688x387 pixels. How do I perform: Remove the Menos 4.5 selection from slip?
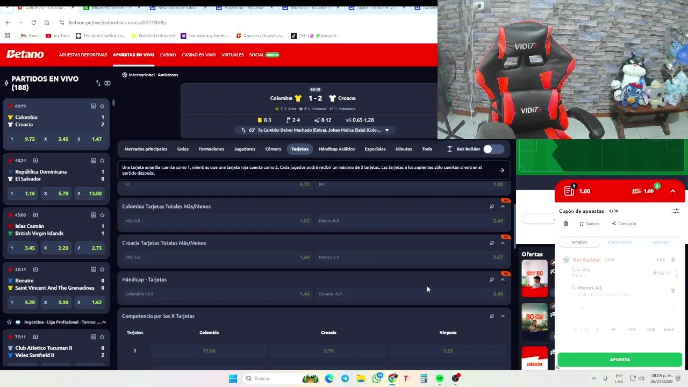[x=673, y=291]
